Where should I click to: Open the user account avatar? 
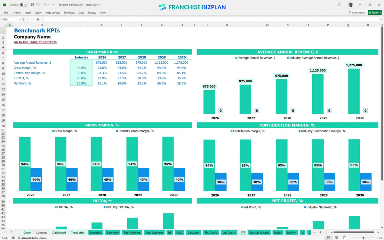[x=351, y=5]
